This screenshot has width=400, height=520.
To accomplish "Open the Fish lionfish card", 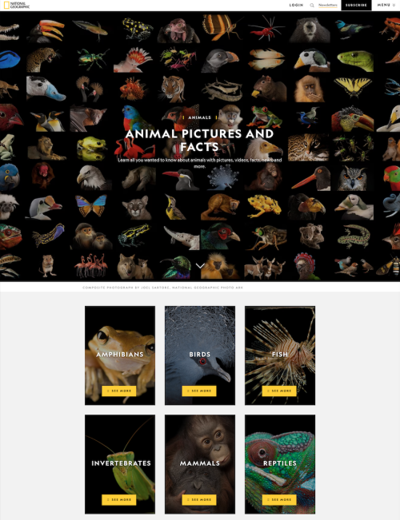I will click(x=280, y=355).
